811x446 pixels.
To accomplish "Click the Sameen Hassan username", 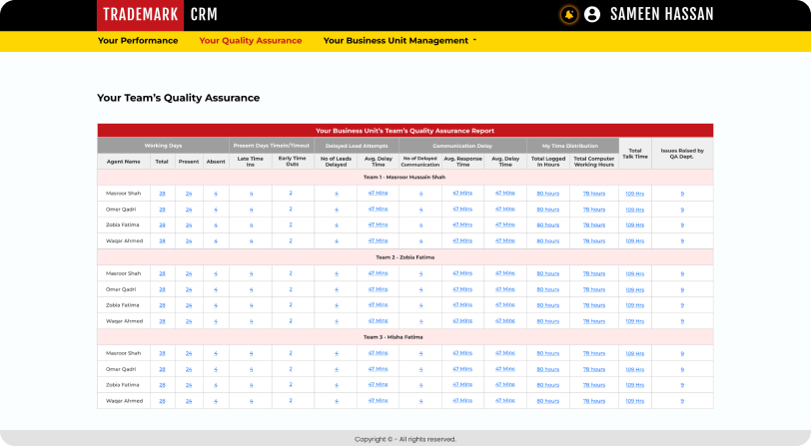I will (x=660, y=15).
